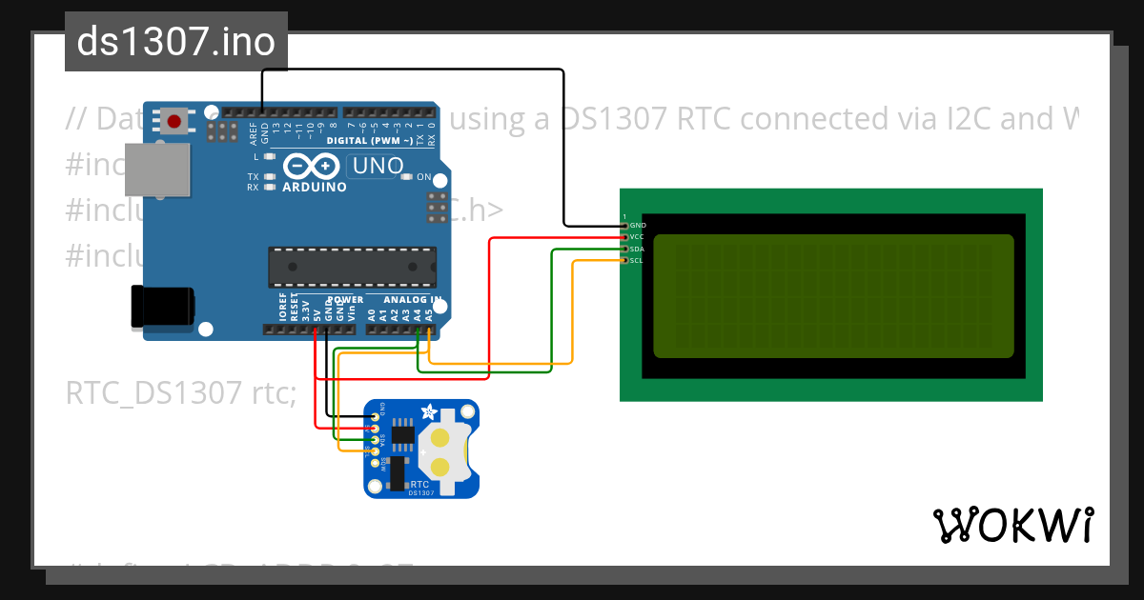Click the DS1307 IC chip on the RTC board

click(402, 433)
